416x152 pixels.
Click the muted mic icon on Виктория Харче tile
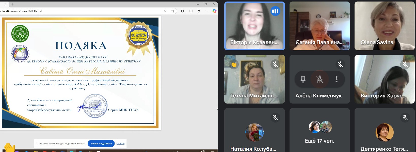pyautogui.click(x=405, y=64)
